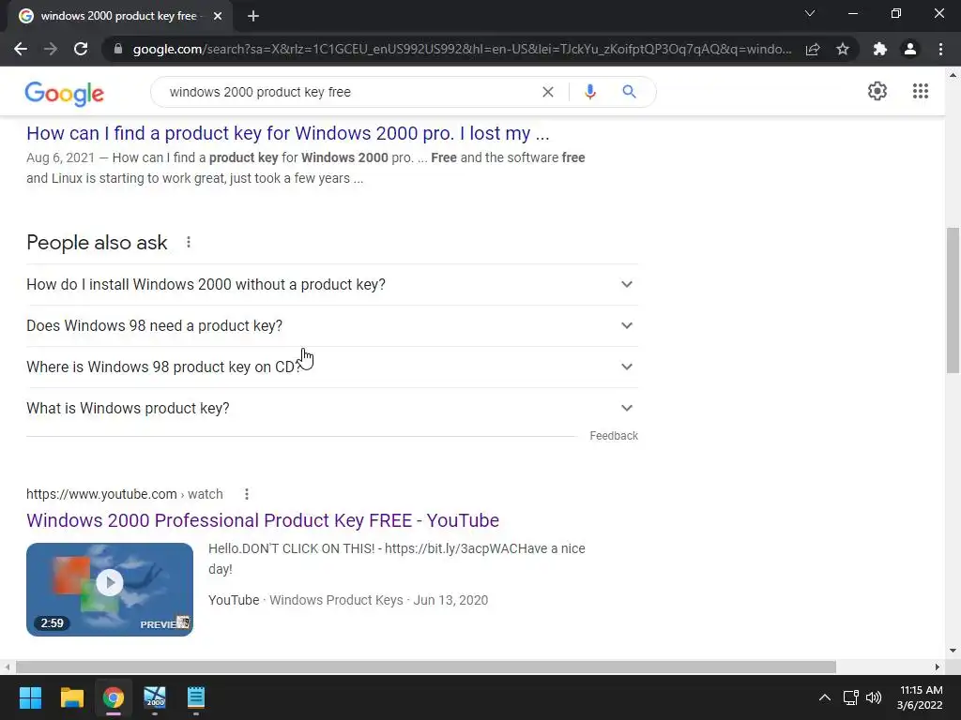Open the options menu beside the youtube.com result
This screenshot has width=961, height=720.
pyautogui.click(x=247, y=494)
